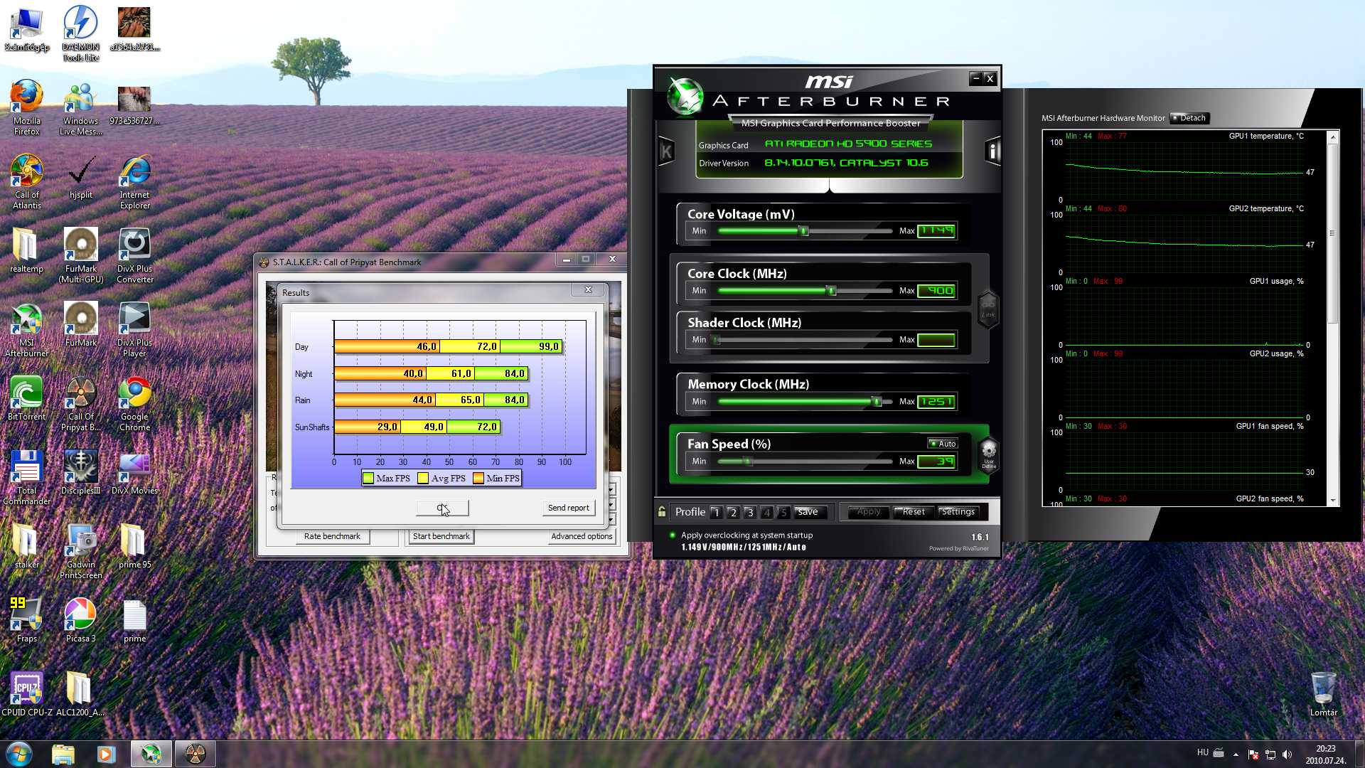Screen dimensions: 1365x768
Task: Select profile slot 4
Action: pos(766,512)
